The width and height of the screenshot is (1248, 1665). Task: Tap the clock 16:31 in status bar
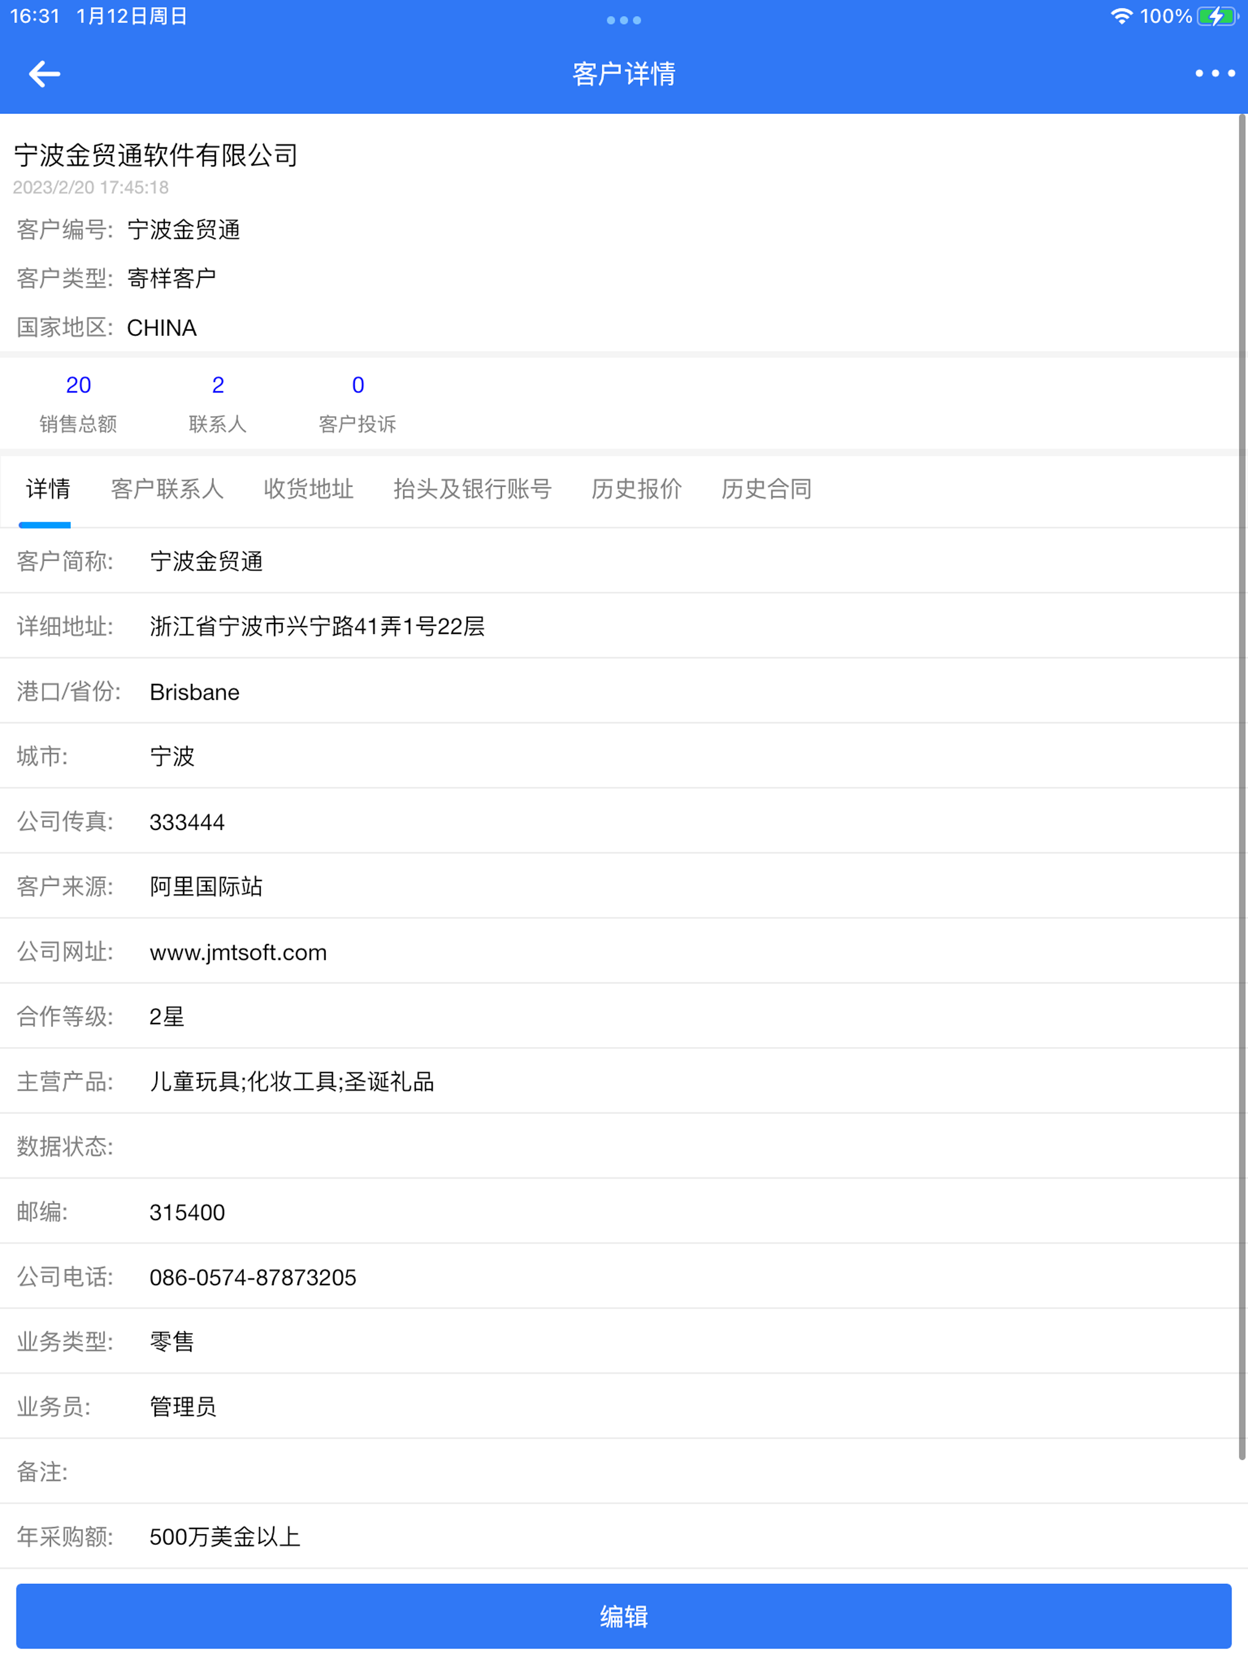[35, 16]
